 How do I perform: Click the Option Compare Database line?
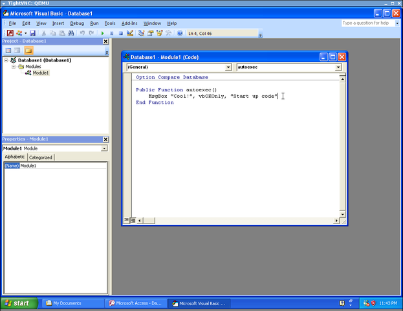point(172,77)
